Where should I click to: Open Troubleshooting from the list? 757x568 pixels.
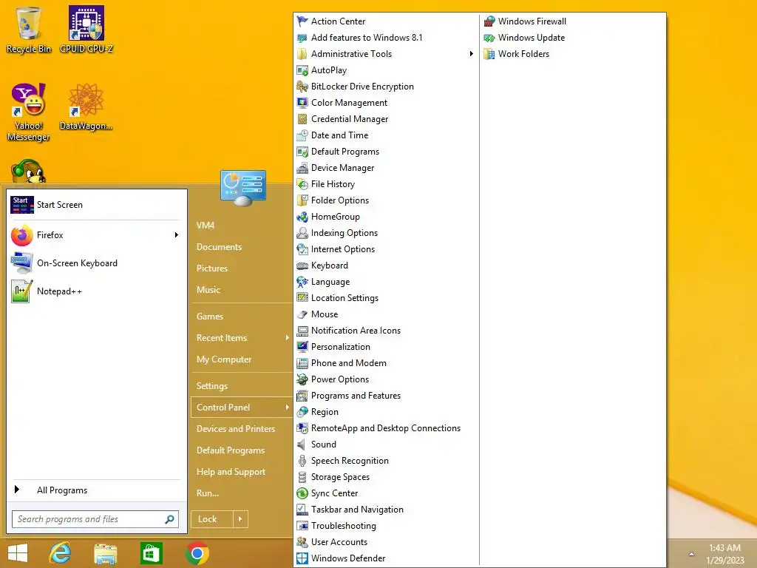(x=344, y=526)
